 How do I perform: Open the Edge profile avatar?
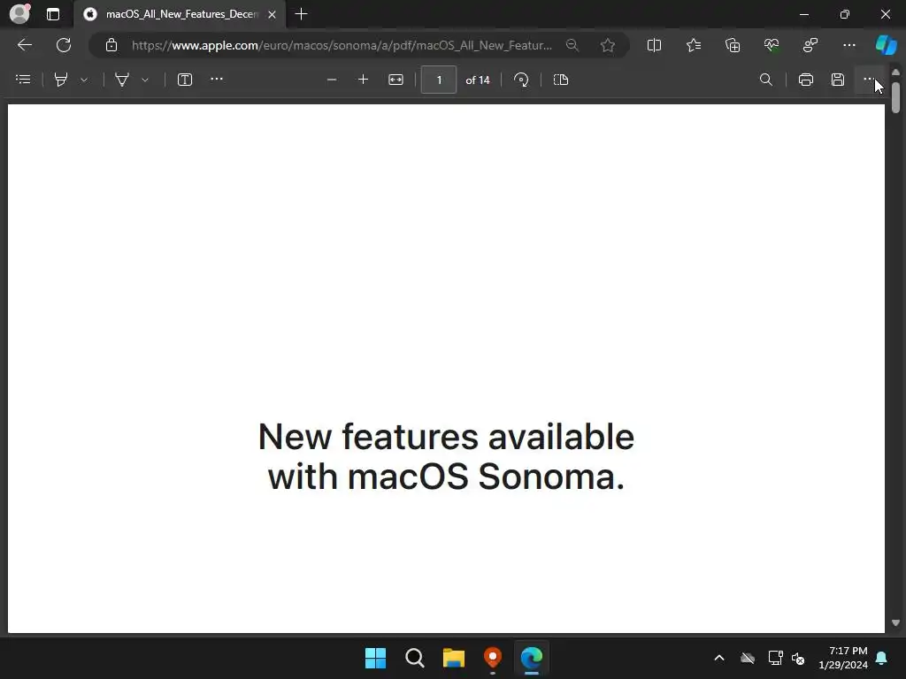[x=19, y=14]
